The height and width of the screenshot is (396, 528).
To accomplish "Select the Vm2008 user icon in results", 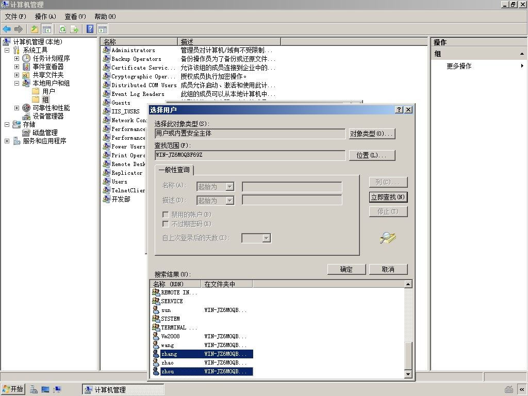I will pos(156,336).
